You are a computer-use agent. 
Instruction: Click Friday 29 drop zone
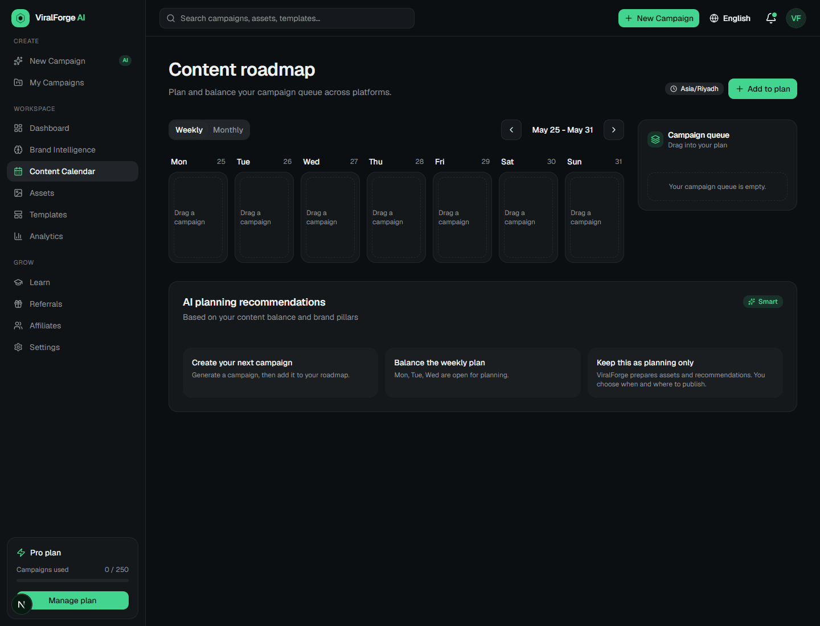(x=462, y=217)
